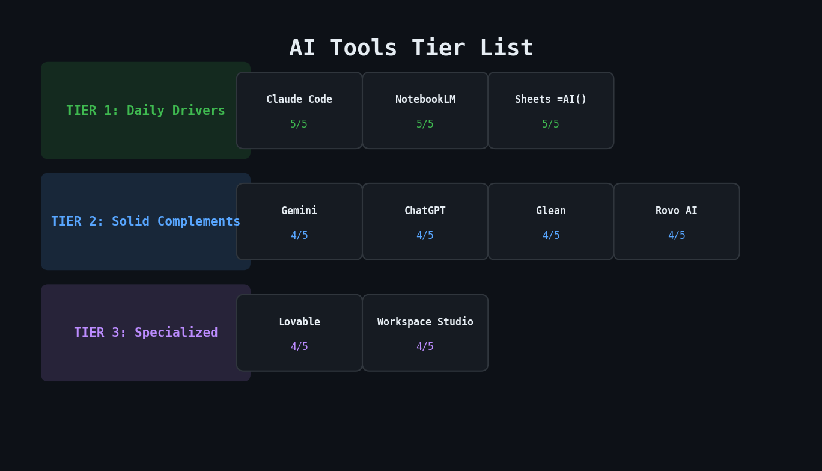Click the TIER 1: Daily Drivers header

(x=145, y=110)
